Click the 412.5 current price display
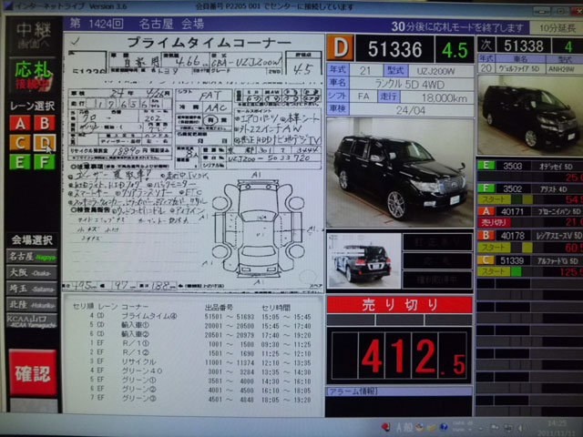Viewport: 583px width, 437px height. 399,356
